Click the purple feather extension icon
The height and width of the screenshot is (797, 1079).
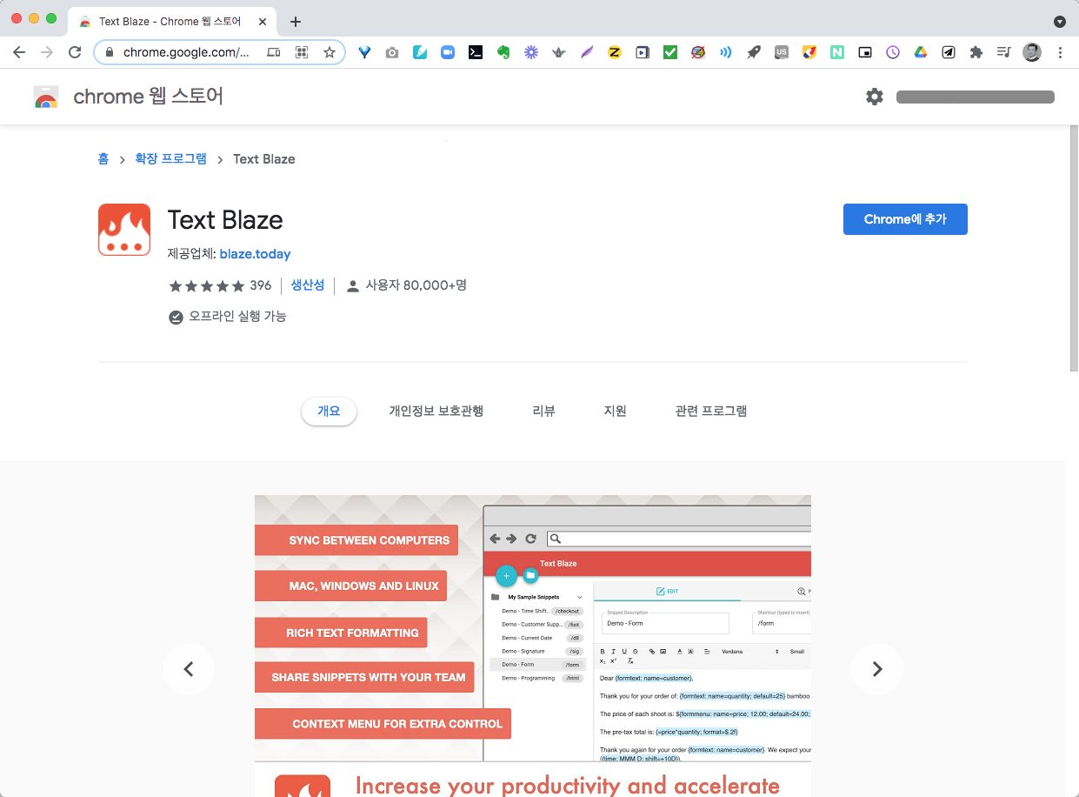coord(587,52)
